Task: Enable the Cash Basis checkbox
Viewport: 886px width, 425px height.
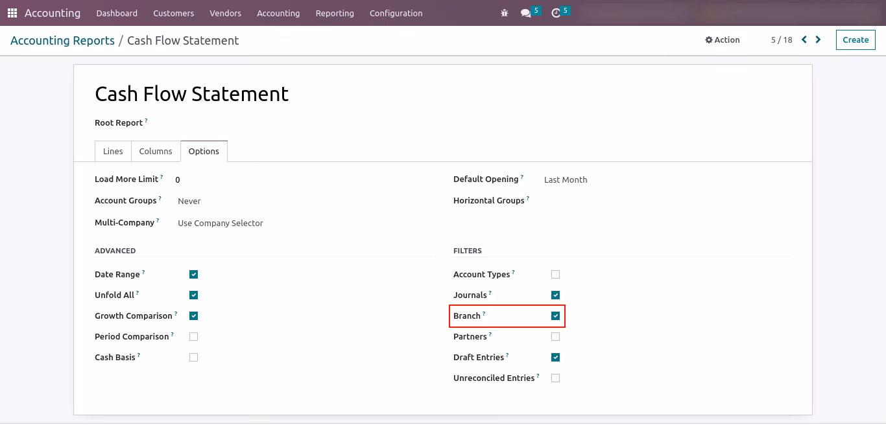Action: click(x=193, y=357)
